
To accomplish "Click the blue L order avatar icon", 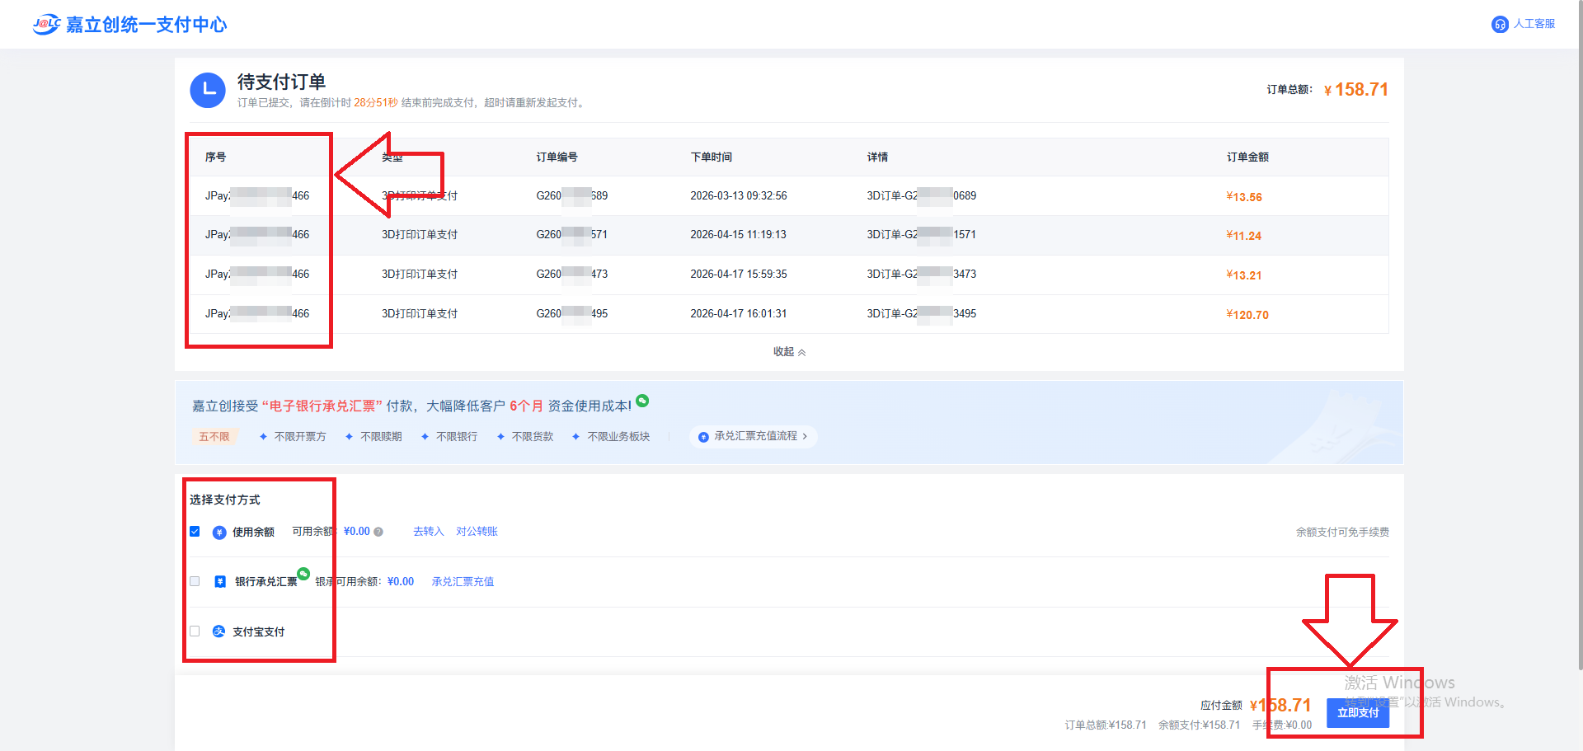I will point(208,90).
